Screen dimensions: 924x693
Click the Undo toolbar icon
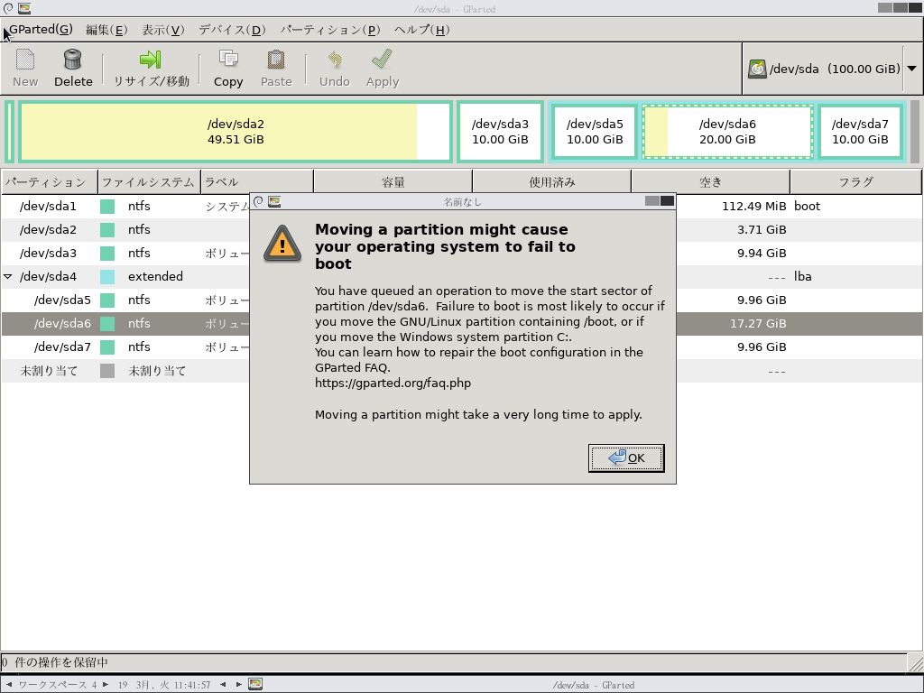click(x=334, y=60)
